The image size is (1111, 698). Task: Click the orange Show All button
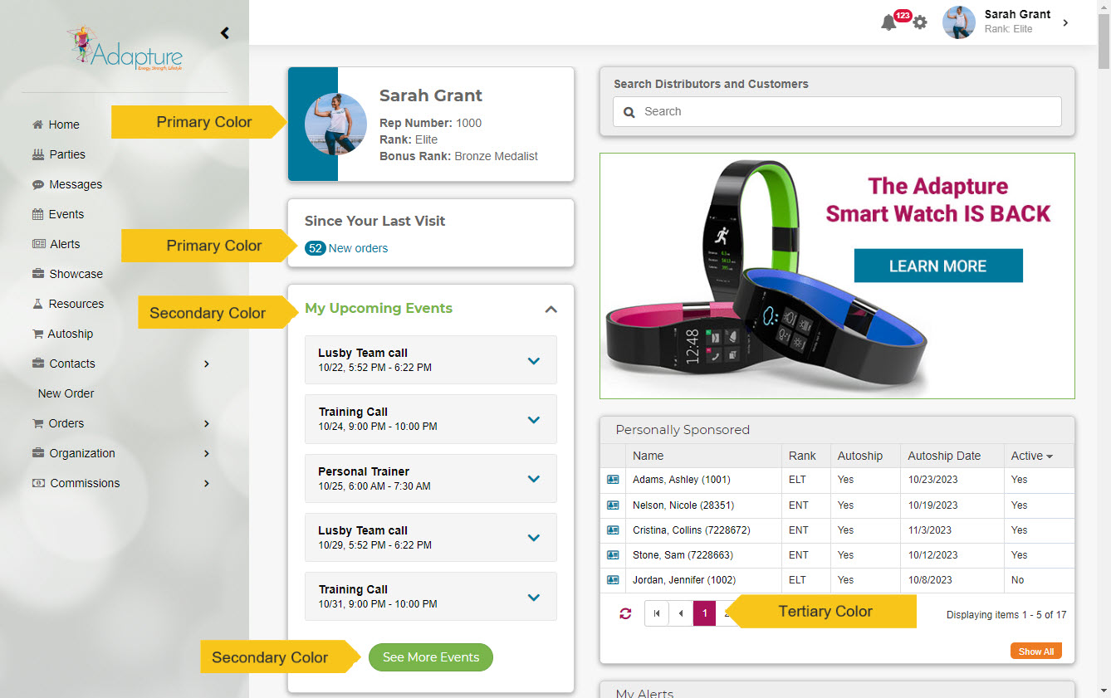(1035, 652)
